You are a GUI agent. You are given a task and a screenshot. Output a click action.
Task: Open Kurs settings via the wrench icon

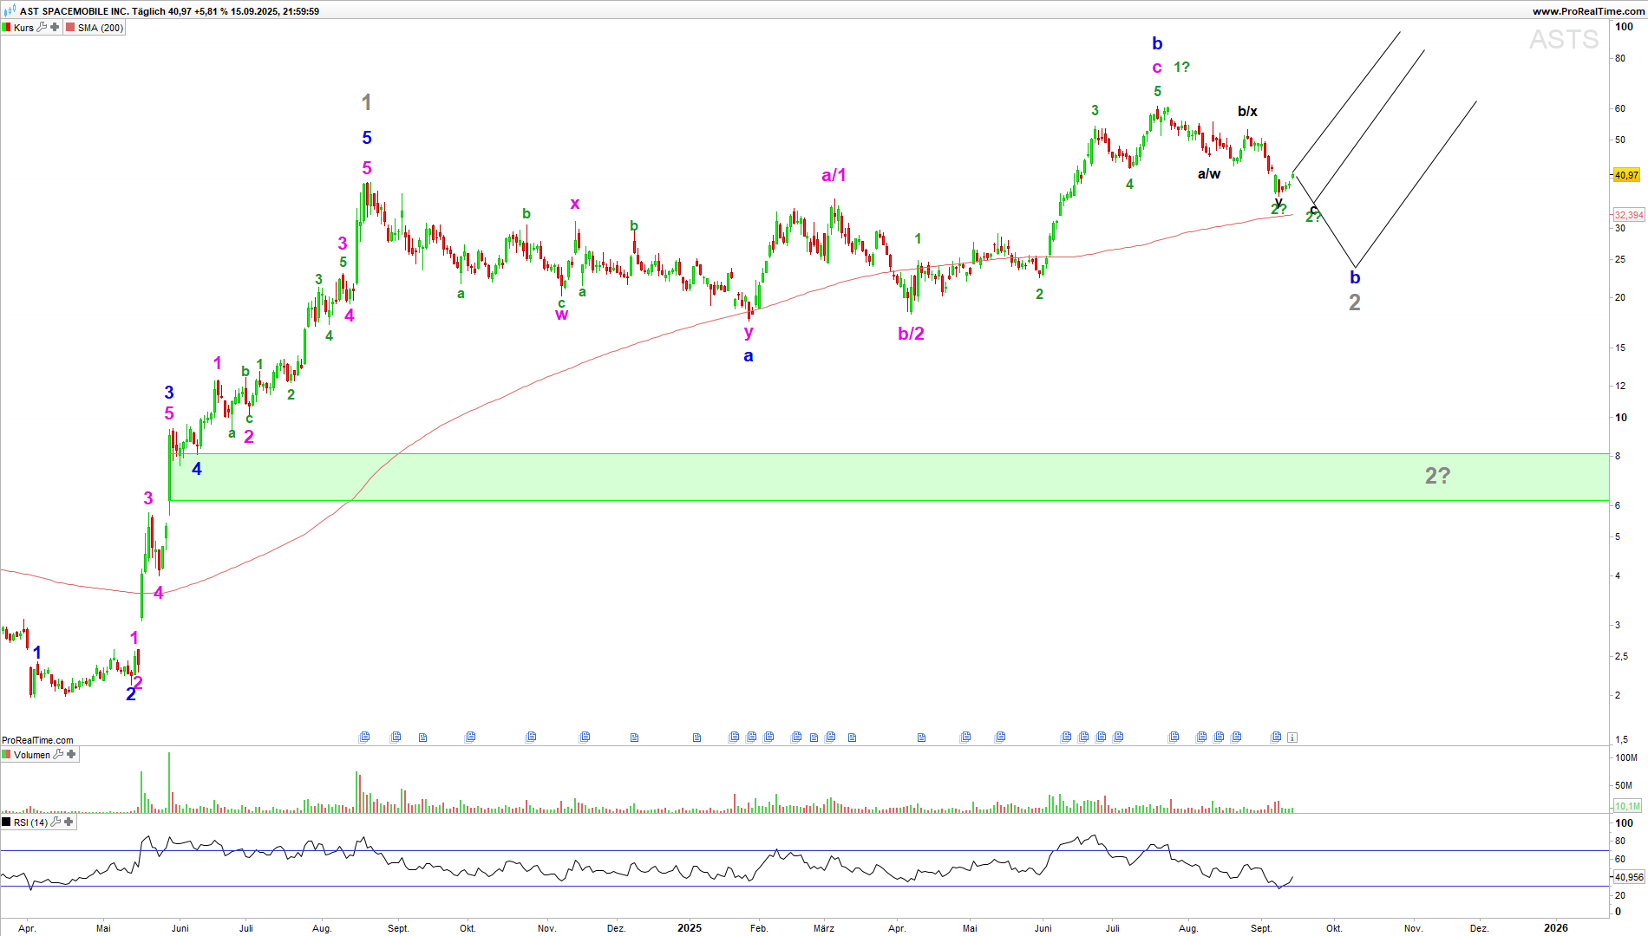tap(42, 28)
